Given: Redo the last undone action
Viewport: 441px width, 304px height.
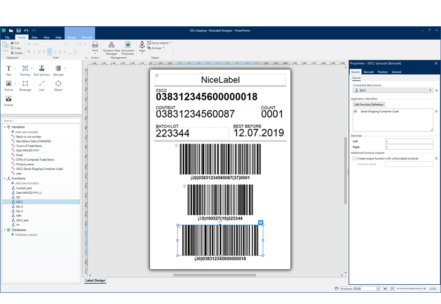Looking at the screenshot, I should [34, 31].
